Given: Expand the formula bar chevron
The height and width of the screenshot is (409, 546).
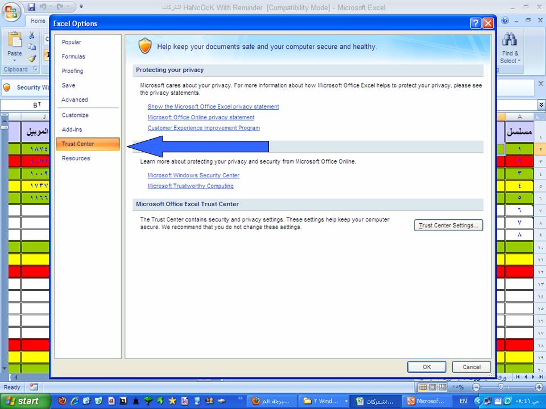Looking at the screenshot, I should [541, 105].
